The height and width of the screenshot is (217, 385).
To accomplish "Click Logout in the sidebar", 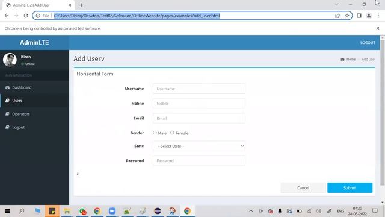I will pyautogui.click(x=34, y=127).
